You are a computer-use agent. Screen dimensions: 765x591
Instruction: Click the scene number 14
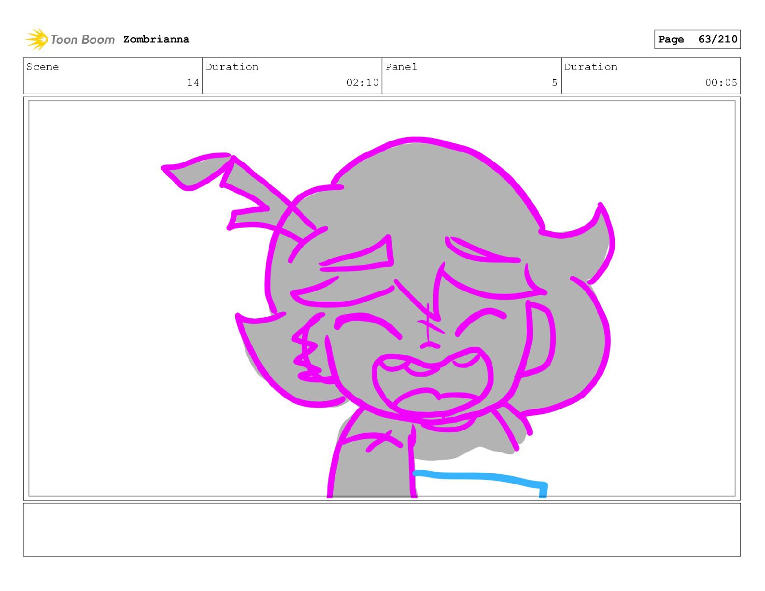(x=193, y=83)
